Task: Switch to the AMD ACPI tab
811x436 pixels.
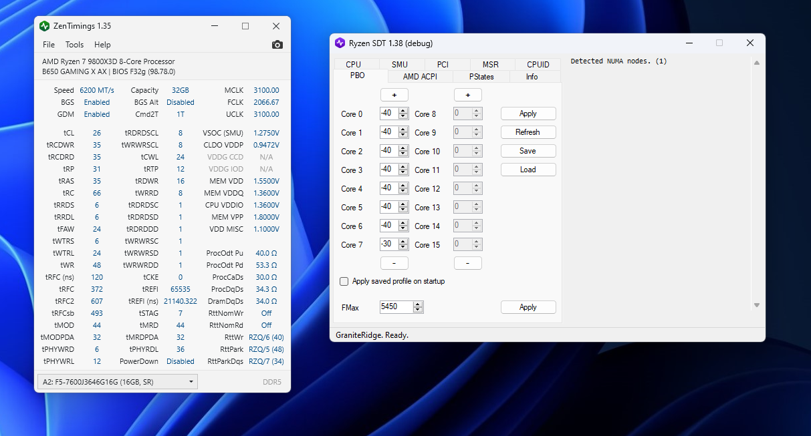Action: click(420, 77)
